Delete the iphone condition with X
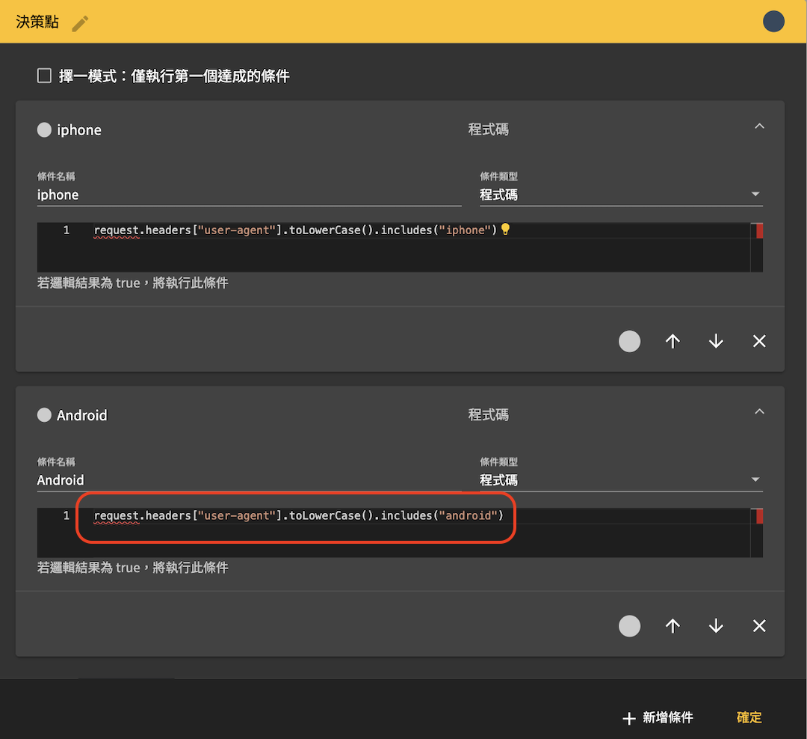Viewport: 807px width, 739px height. click(759, 341)
